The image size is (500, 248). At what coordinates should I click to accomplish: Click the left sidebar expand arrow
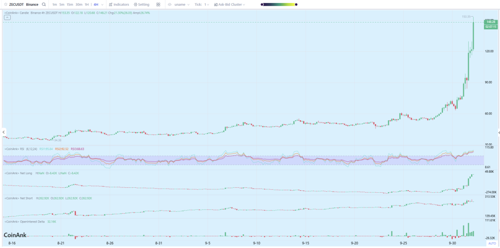2,133
